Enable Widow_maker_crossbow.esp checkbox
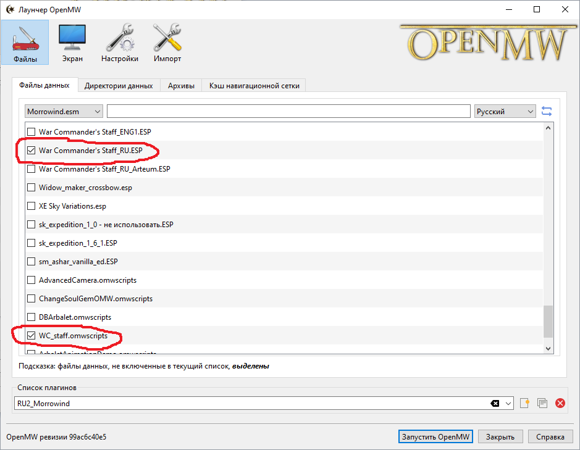This screenshot has height=450, width=580. point(32,188)
